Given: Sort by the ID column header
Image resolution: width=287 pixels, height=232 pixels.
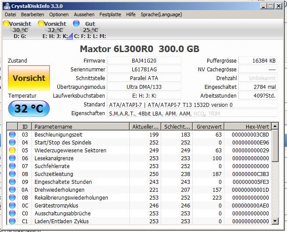Looking at the screenshot, I should click(x=25, y=127).
